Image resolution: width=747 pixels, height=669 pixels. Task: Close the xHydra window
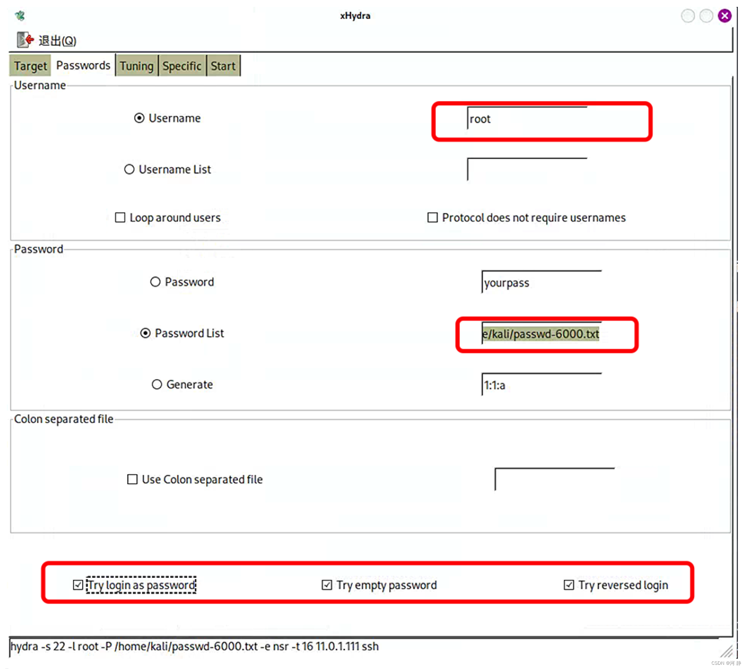(x=724, y=16)
